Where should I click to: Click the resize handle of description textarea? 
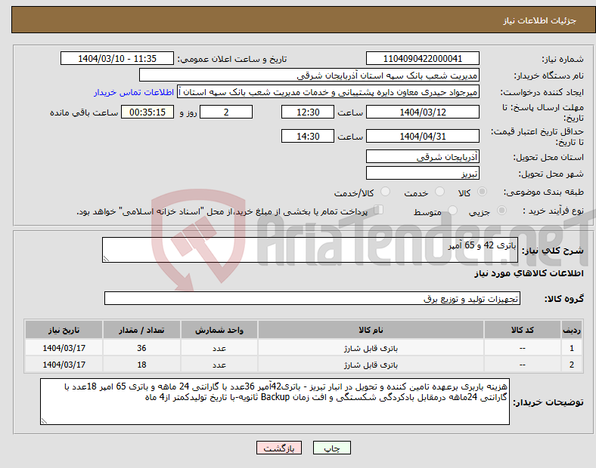pyautogui.click(x=106, y=259)
